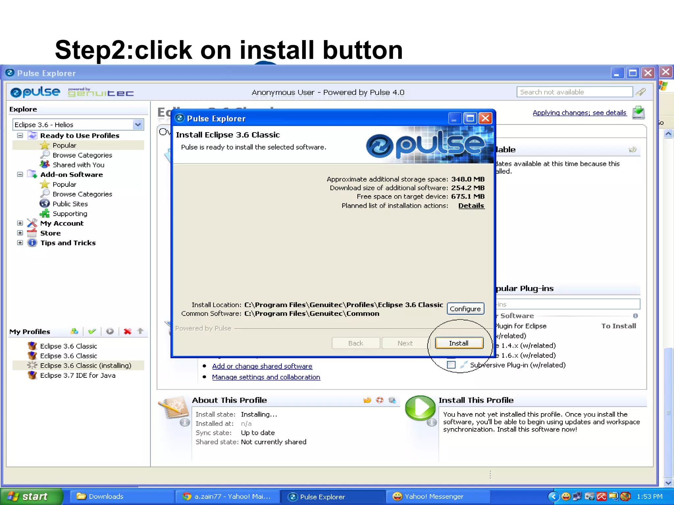The image size is (674, 505).
Task: Open Public Sites item
Action: (x=70, y=204)
